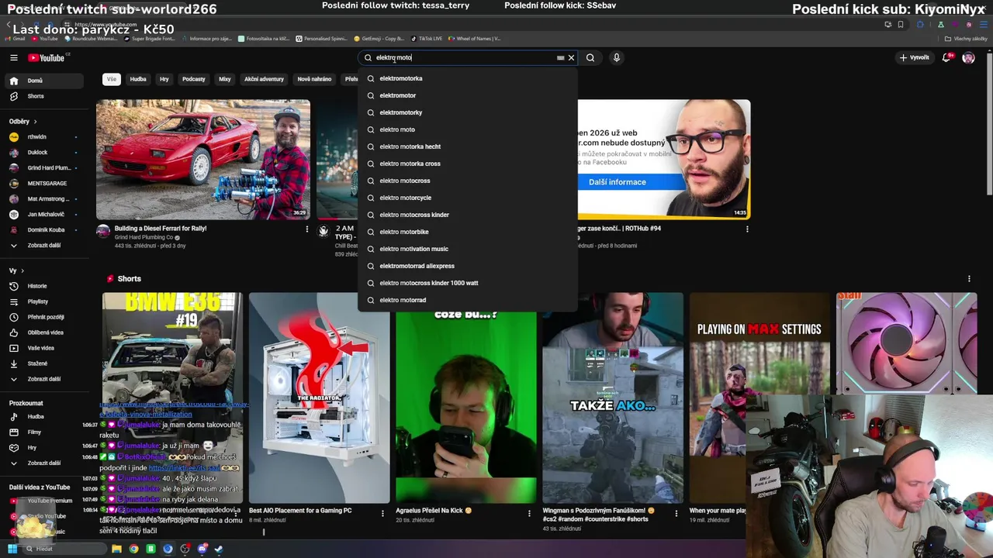Open the notifications bell
This screenshot has height=558, width=993.
click(946, 57)
